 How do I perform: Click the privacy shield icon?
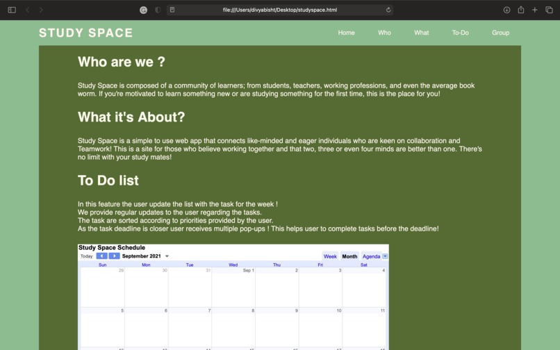(158, 10)
